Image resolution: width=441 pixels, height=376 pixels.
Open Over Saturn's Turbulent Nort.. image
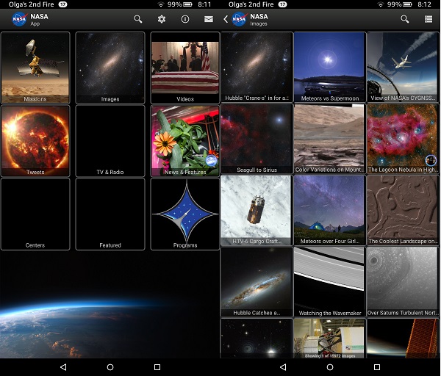(x=403, y=282)
